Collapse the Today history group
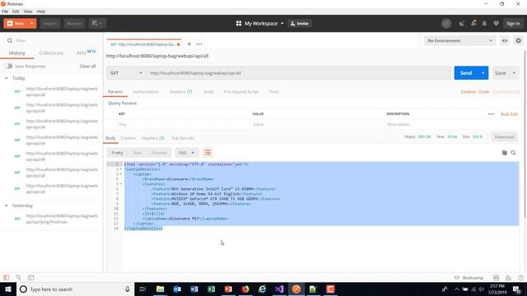Viewport: 527px width, 296px height. [x=7, y=78]
